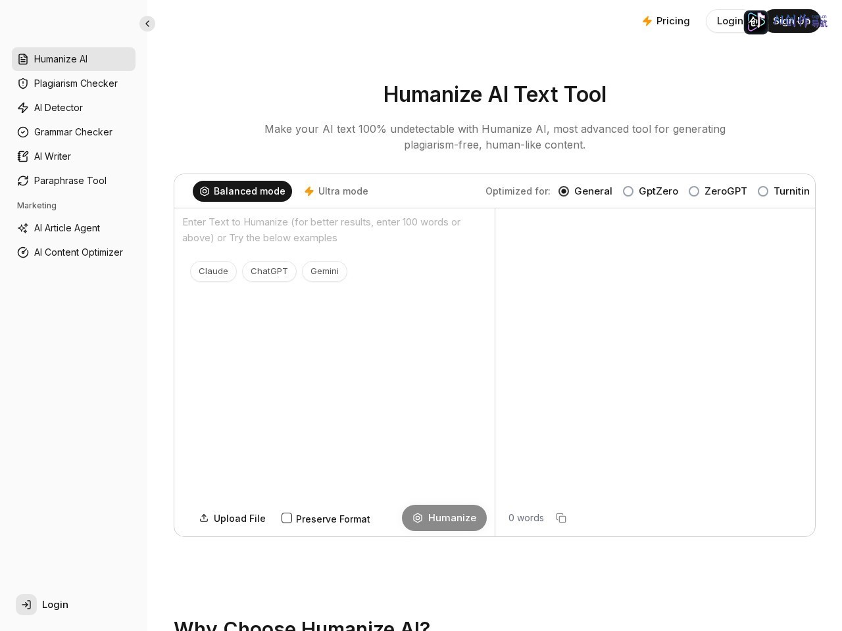Click the AI Writer pencil icon
Viewport: 842px width, 631px height.
tap(23, 156)
